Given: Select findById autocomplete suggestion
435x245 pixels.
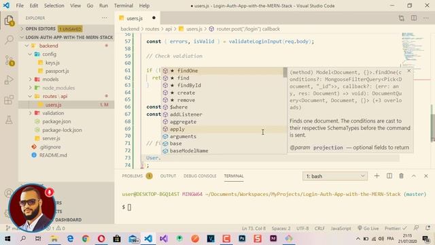Looking at the screenshot, I should (x=222, y=85).
